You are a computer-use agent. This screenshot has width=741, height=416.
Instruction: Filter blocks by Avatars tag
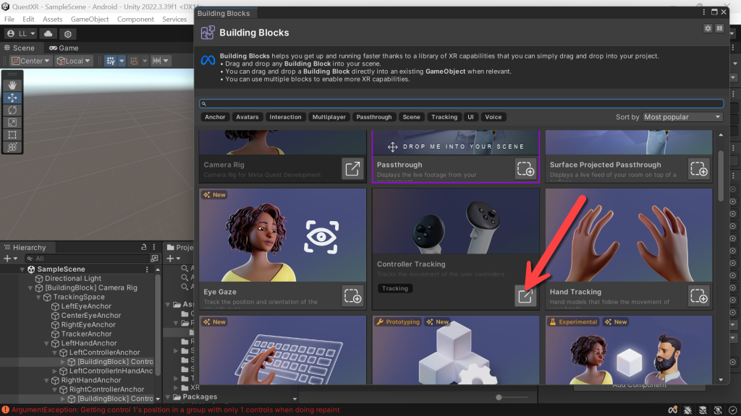pyautogui.click(x=247, y=117)
